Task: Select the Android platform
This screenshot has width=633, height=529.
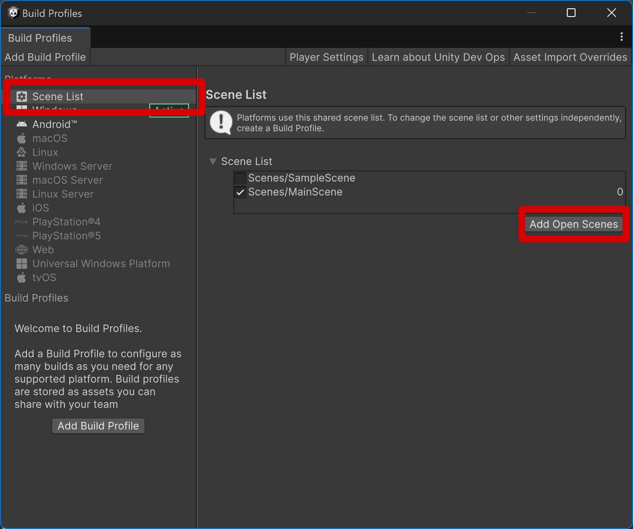Action: point(99,124)
